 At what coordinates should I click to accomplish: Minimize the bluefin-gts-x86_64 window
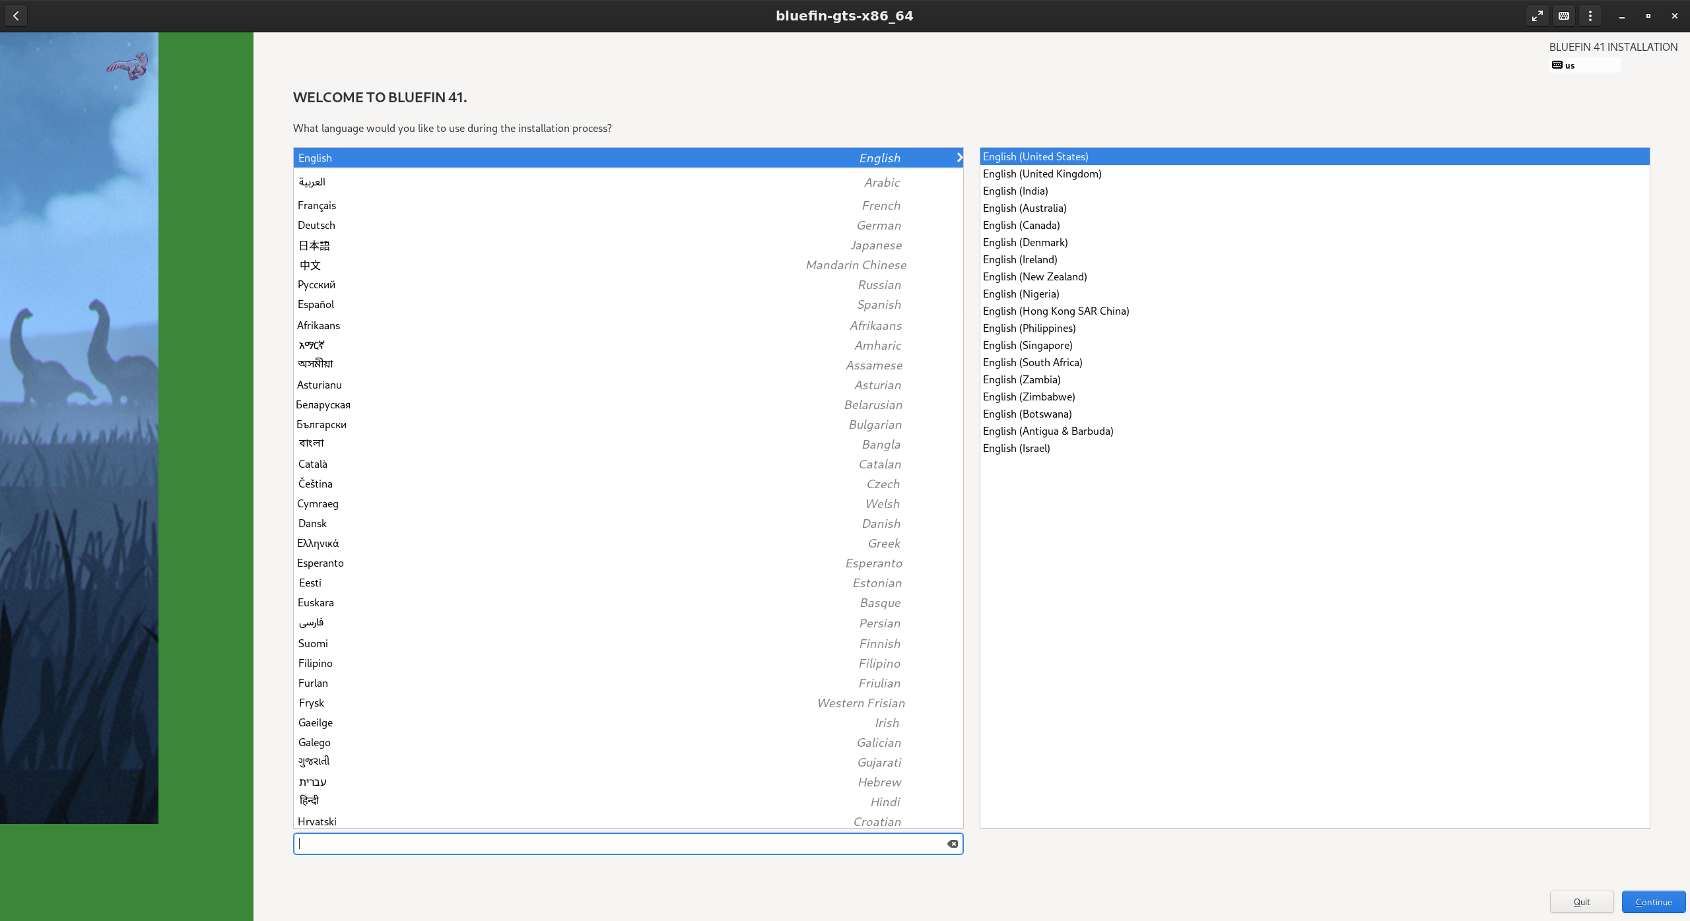pos(1621,16)
